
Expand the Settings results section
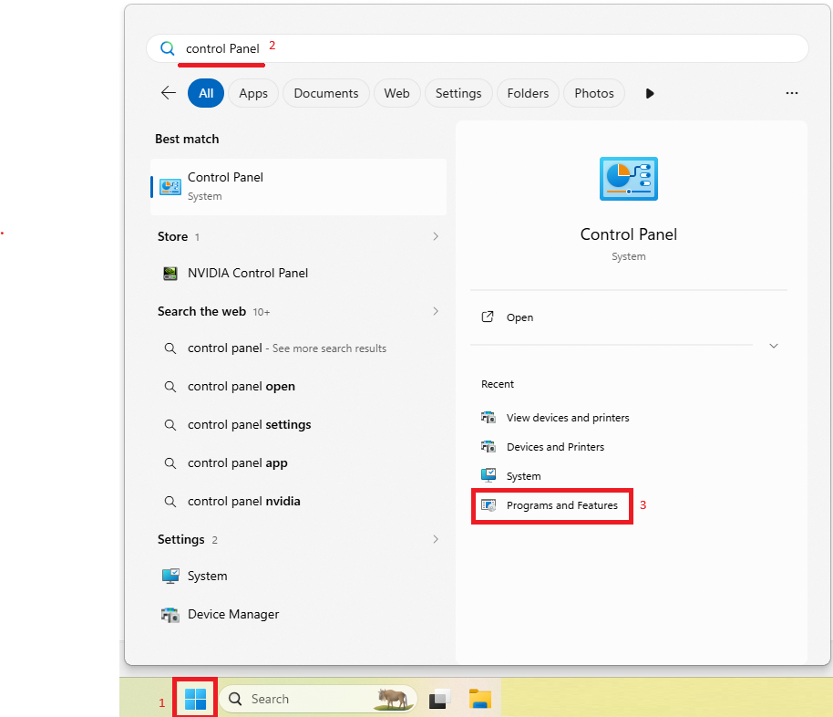436,539
